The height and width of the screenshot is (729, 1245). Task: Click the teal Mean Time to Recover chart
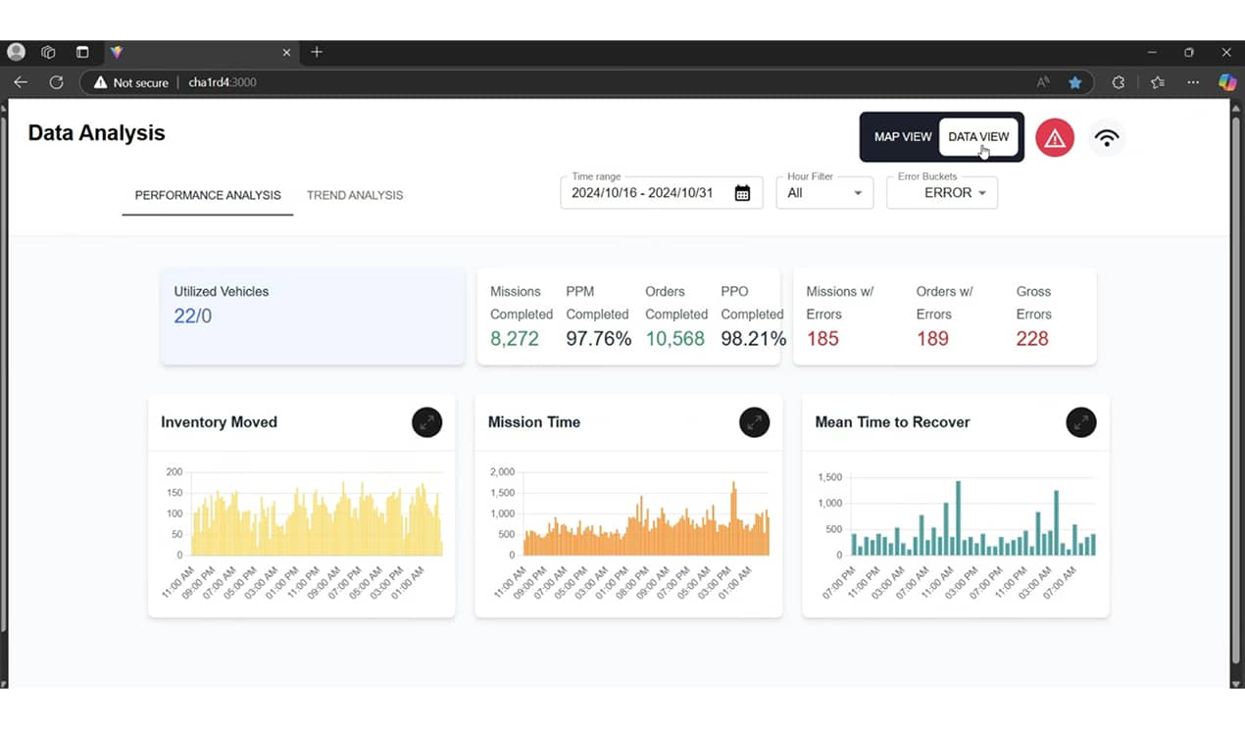[972, 519]
